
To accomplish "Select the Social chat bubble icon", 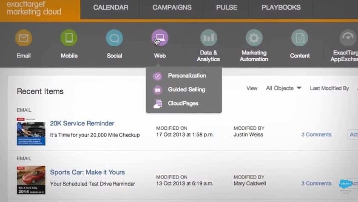I will click(114, 38).
